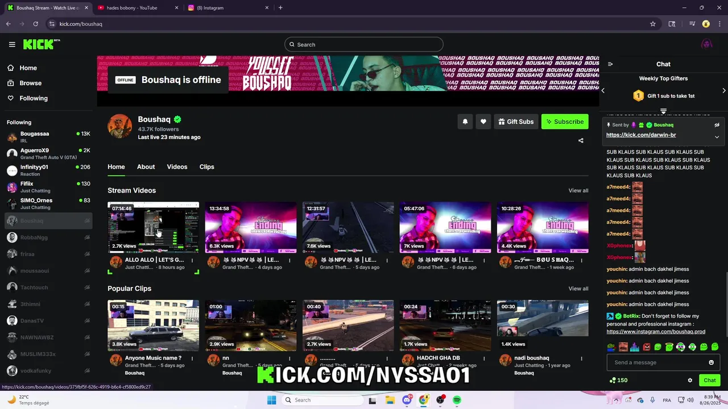
Task: Open Spotify from the taskbar
Action: click(x=457, y=400)
